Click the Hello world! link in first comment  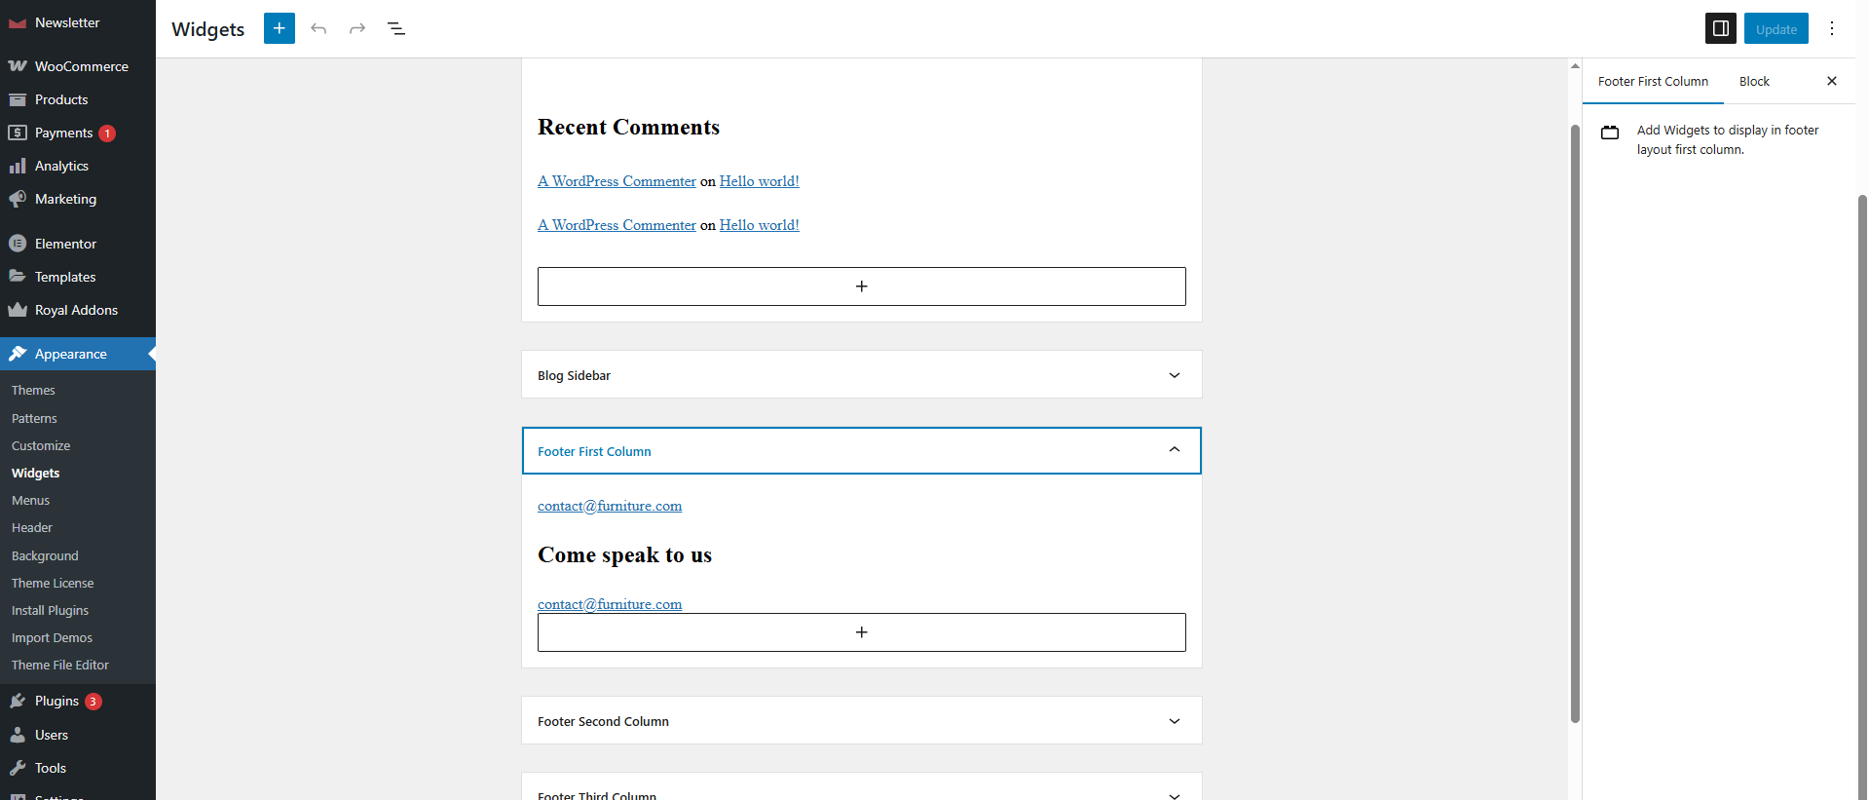[x=759, y=181]
